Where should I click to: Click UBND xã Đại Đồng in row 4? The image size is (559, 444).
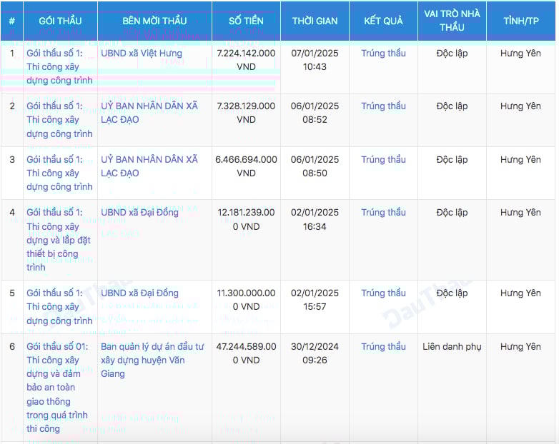139,213
